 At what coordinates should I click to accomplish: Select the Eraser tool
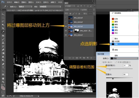coord(3,50)
